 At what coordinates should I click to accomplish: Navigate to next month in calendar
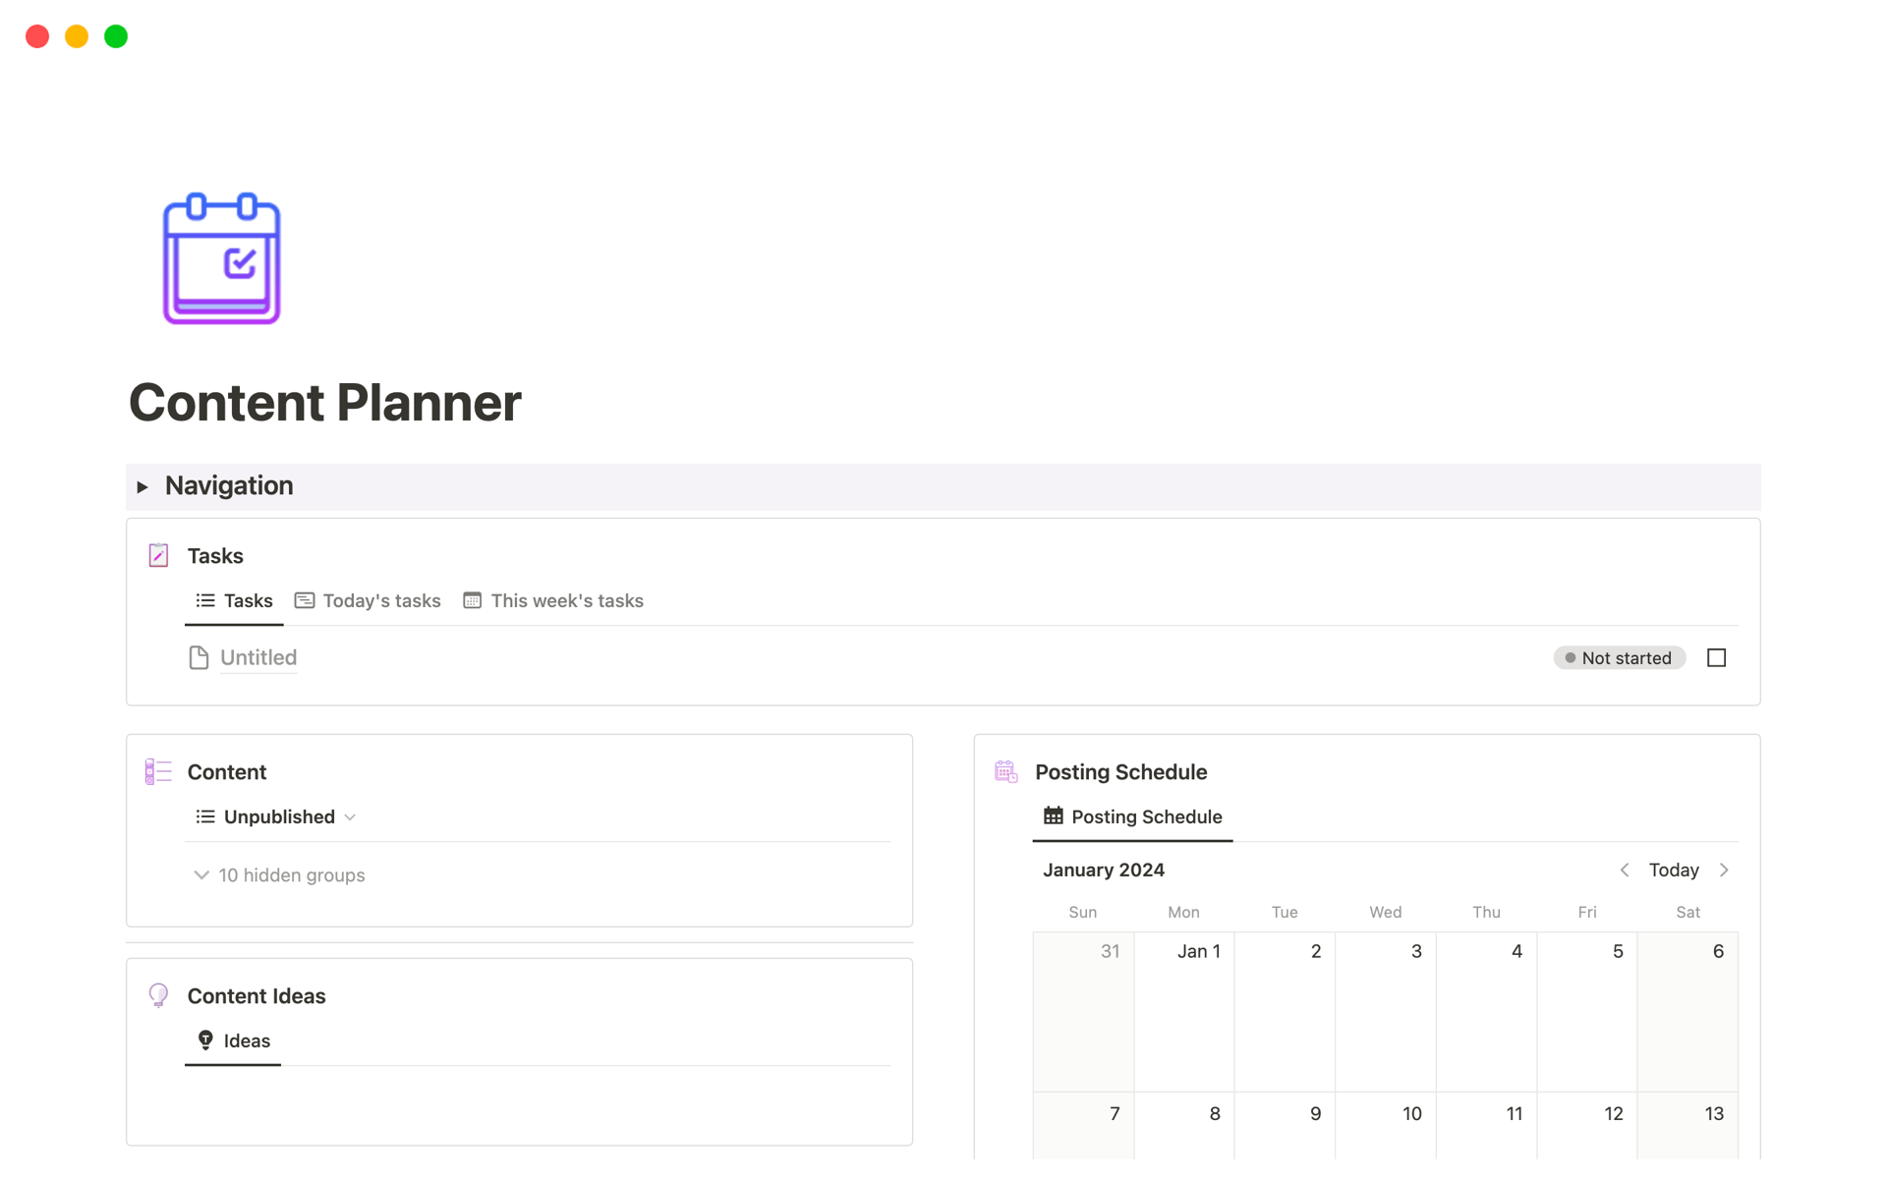point(1727,870)
